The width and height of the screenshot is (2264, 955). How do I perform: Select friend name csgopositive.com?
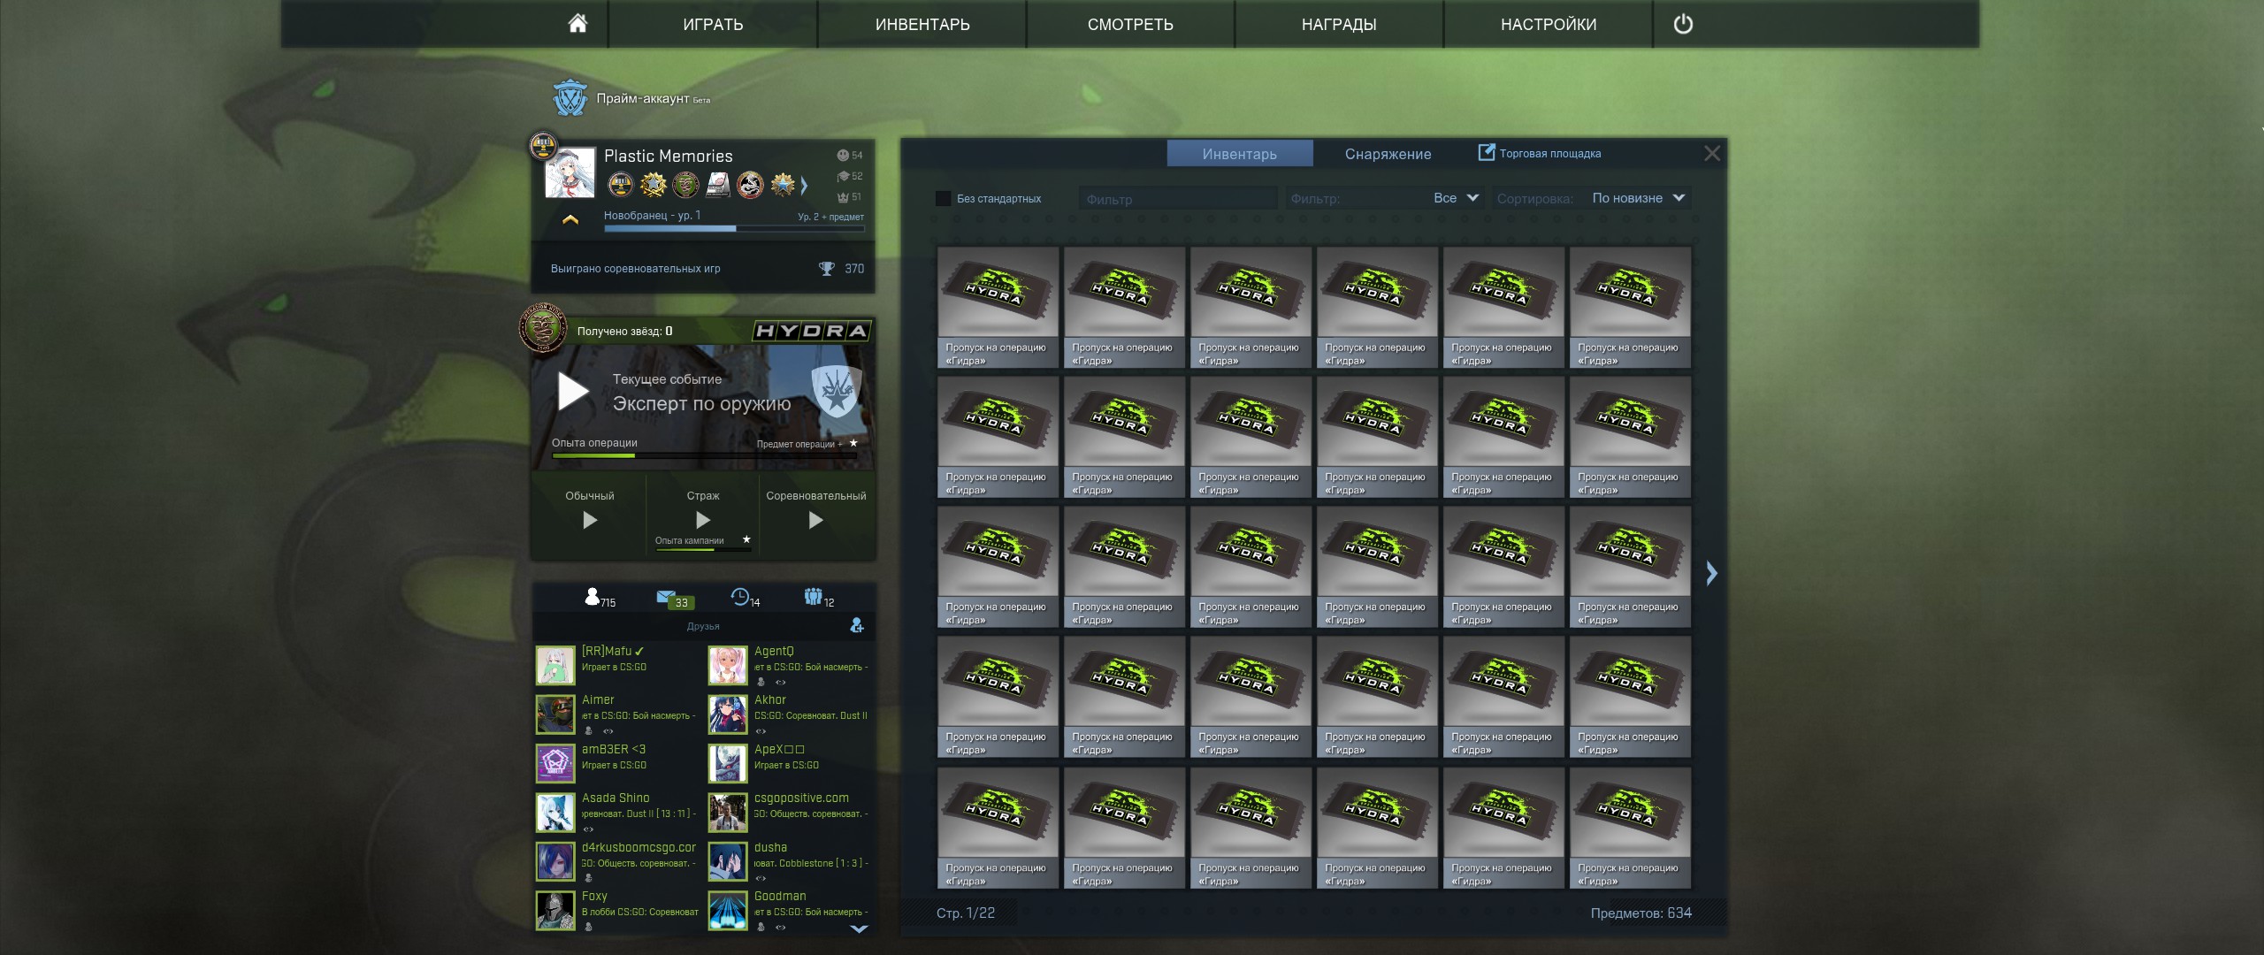[x=801, y=798]
